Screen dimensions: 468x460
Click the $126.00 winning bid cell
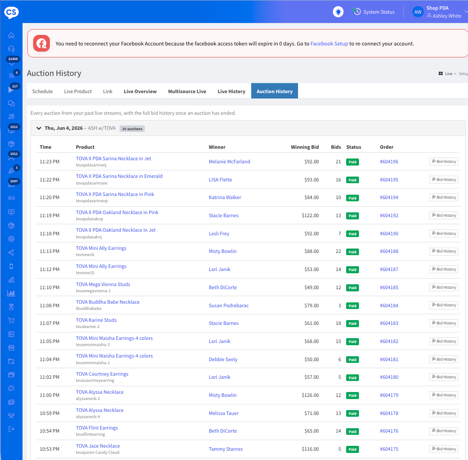(x=310, y=395)
